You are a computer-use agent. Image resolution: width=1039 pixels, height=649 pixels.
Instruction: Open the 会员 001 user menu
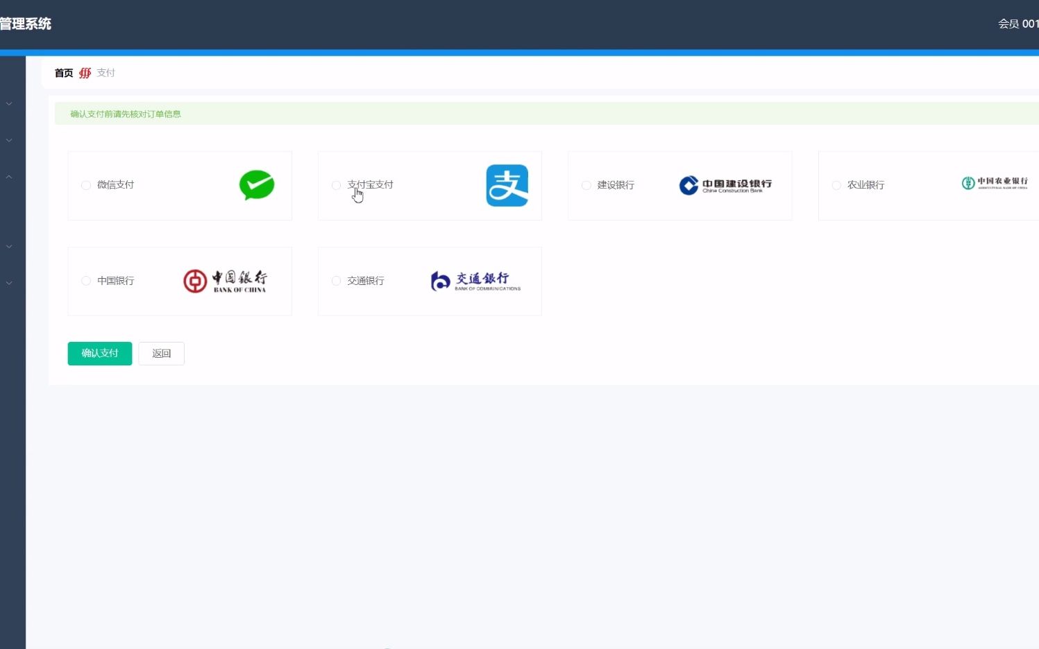[x=1018, y=24]
